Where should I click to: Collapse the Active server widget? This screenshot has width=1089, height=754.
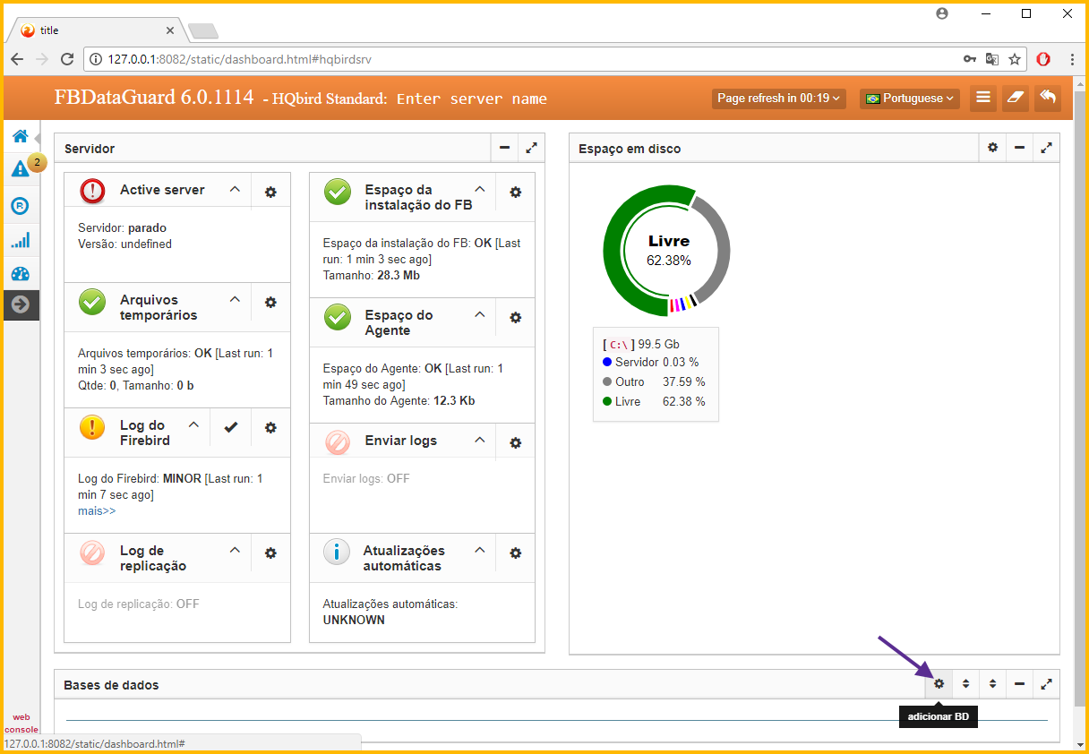(235, 189)
